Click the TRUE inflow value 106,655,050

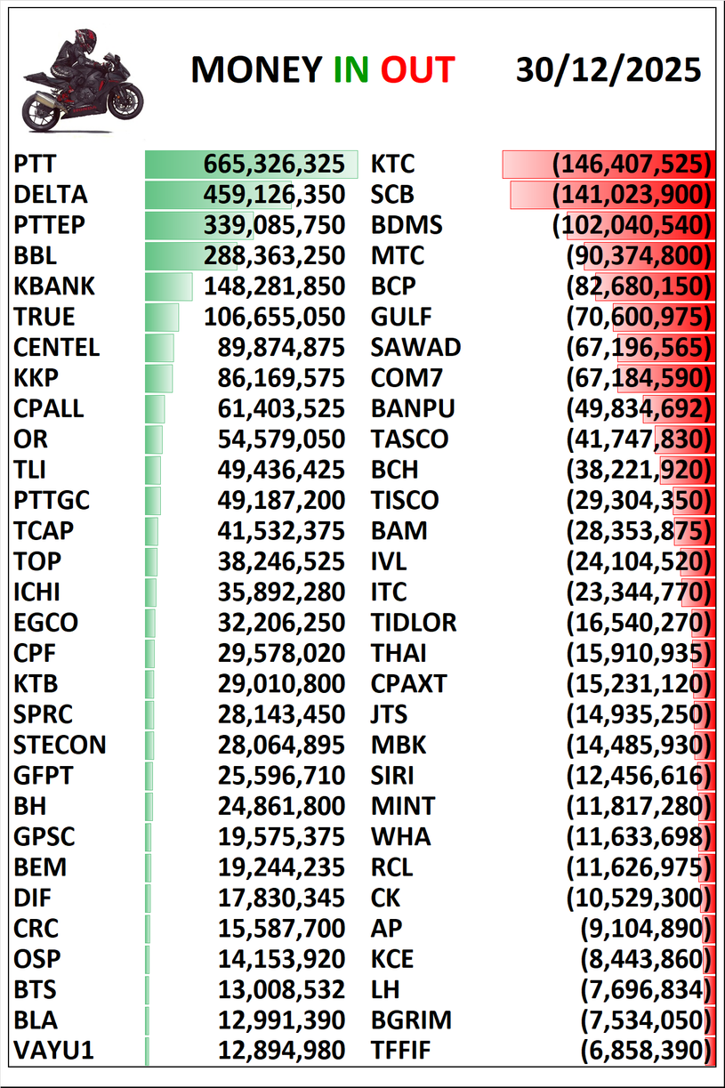point(274,317)
